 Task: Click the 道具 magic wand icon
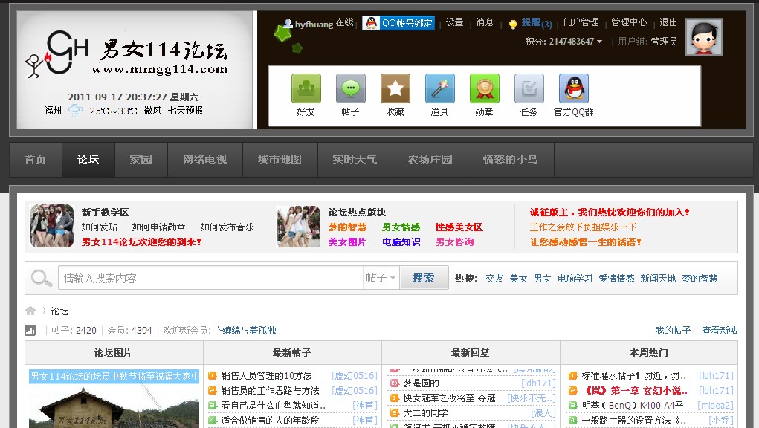point(439,88)
